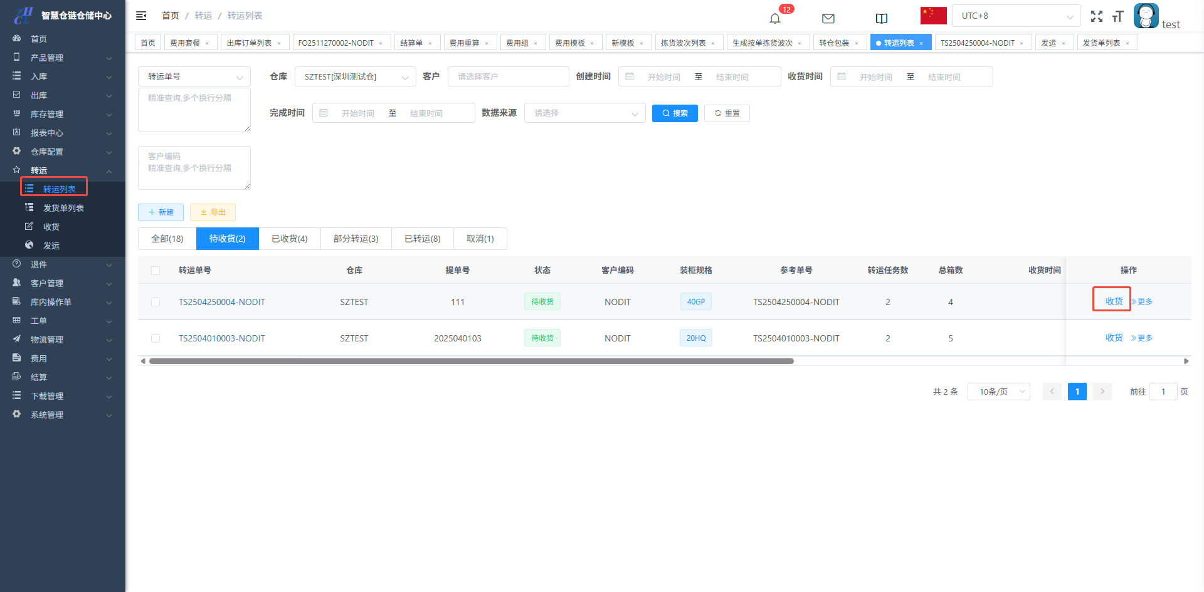Toggle fullscreen mode icon
Image resolution: width=1204 pixels, height=592 pixels.
(x=1096, y=16)
